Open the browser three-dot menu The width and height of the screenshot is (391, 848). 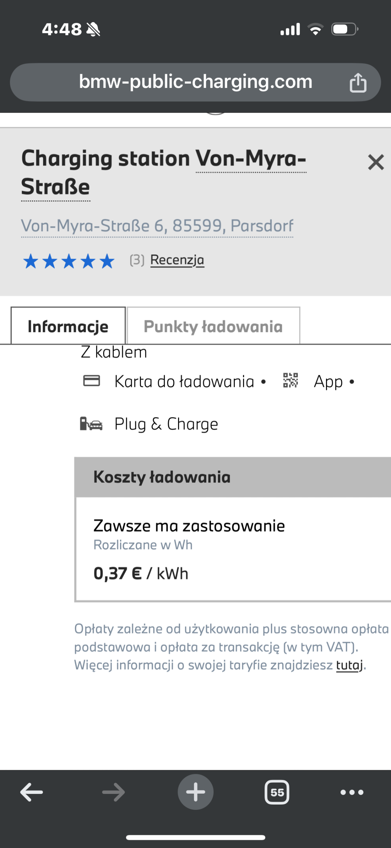coord(352,792)
